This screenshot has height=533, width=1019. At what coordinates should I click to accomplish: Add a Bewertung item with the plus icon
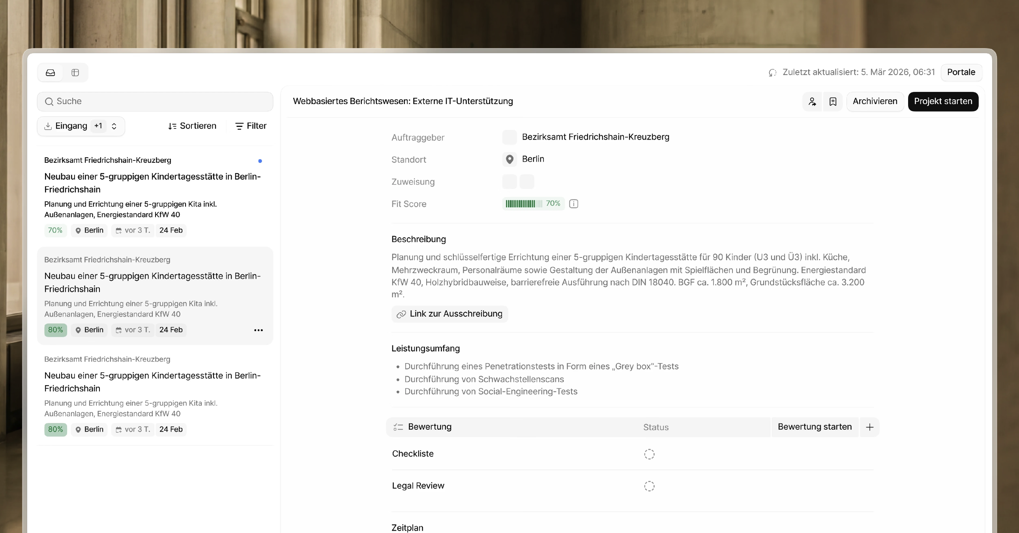[x=869, y=427]
